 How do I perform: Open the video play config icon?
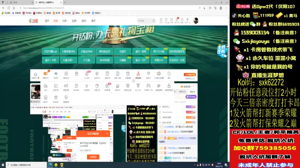[107, 86]
